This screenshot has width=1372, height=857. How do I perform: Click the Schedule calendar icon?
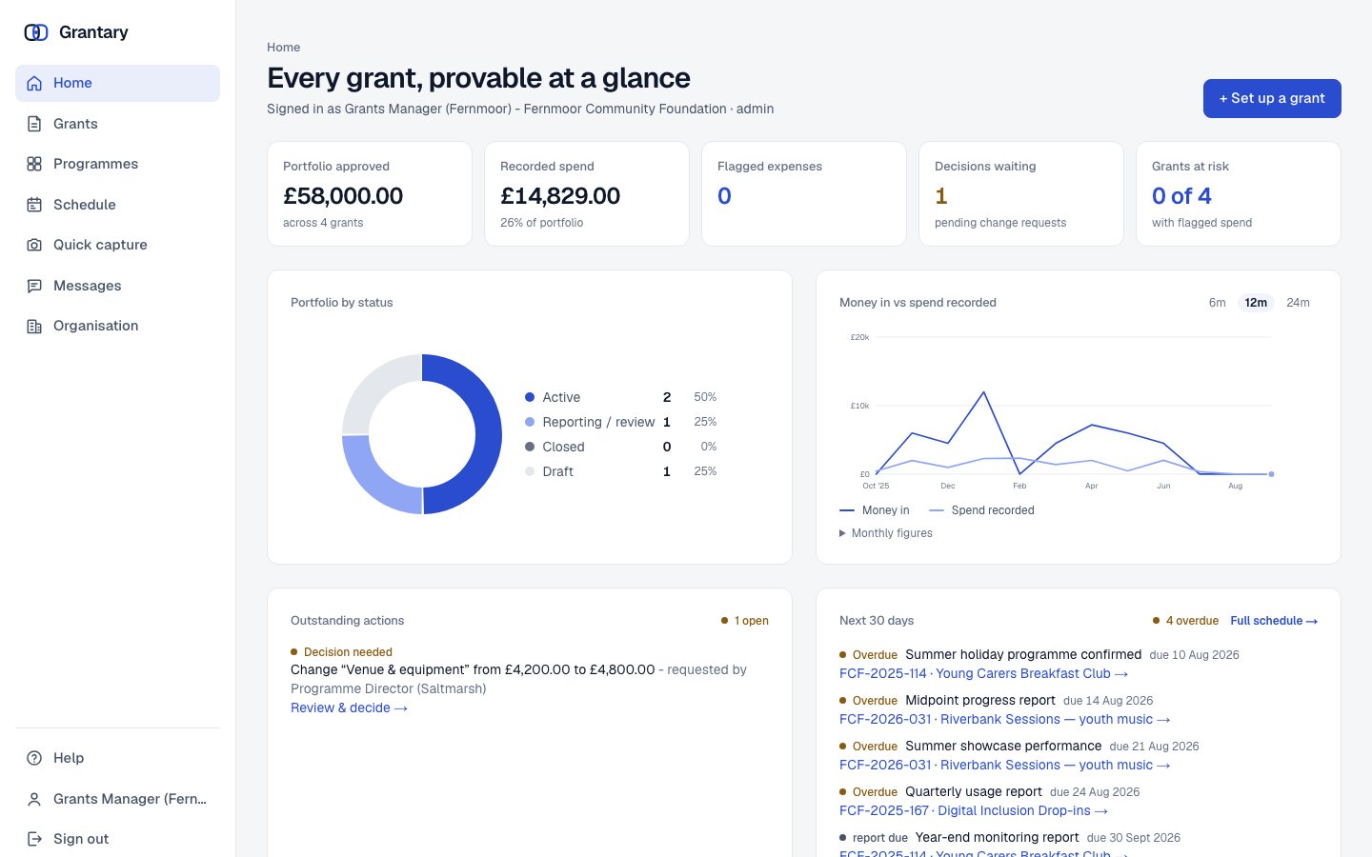(34, 205)
